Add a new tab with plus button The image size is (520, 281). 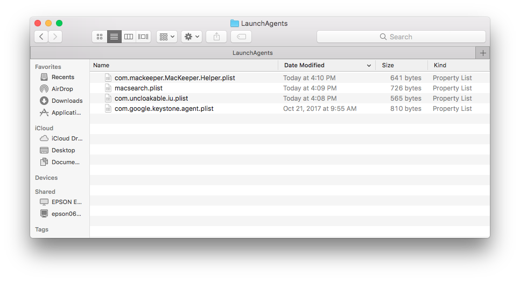point(483,53)
